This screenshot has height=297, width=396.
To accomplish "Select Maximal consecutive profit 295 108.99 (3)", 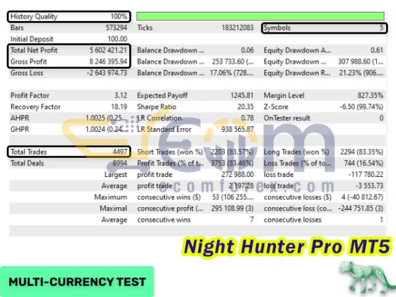I will [232, 209].
